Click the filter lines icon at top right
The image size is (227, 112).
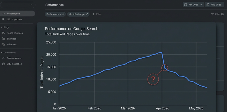212,14
